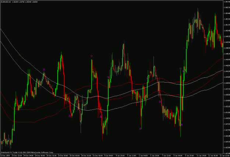Click the 1.4331 price scale label
The image size is (230, 157).
pyautogui.click(x=227, y=107)
